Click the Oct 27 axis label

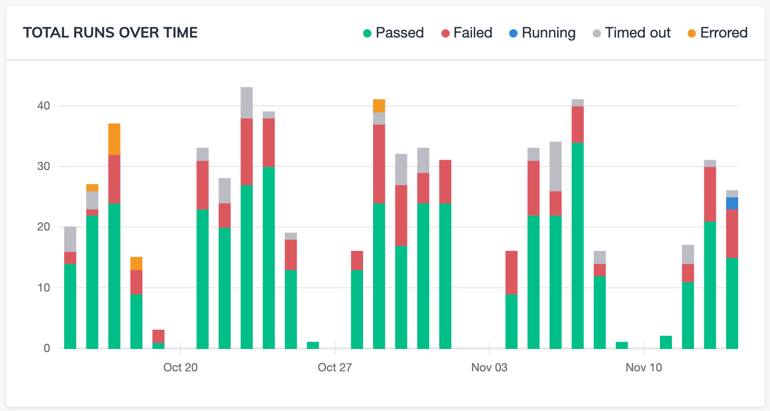[x=335, y=367]
